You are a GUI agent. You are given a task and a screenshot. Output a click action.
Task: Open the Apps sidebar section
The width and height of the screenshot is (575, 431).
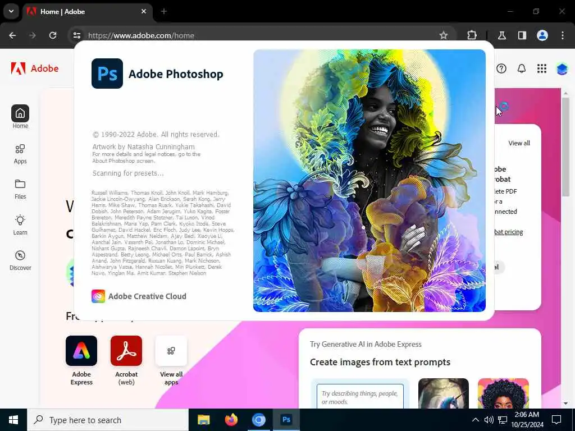point(20,154)
